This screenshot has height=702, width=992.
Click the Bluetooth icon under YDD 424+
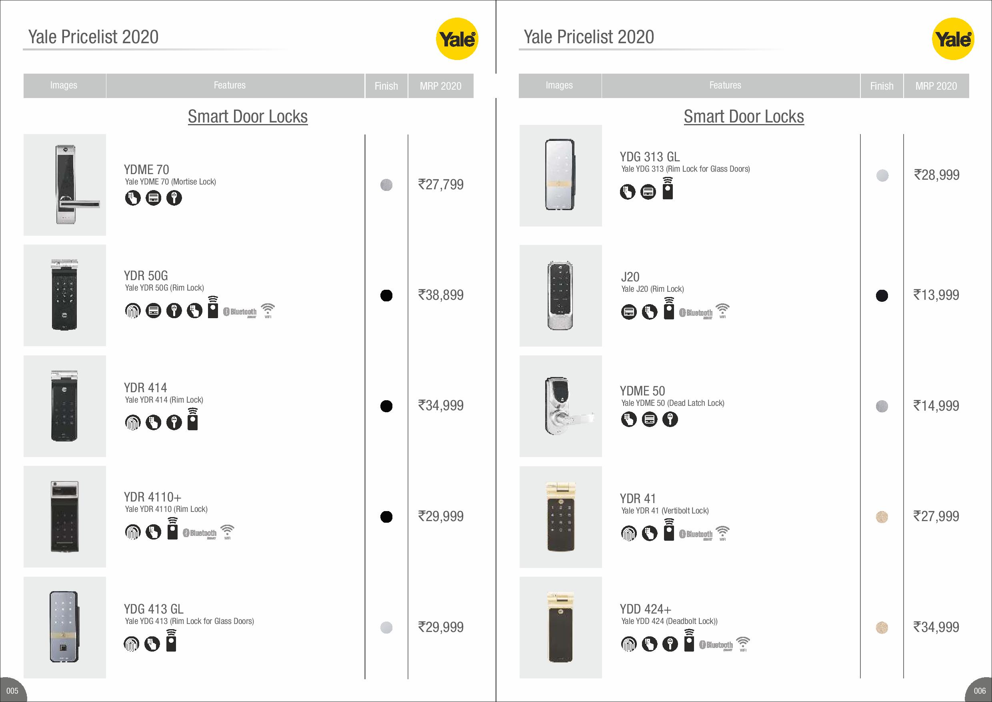point(716,646)
